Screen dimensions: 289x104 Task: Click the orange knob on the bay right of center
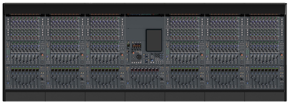202,55
